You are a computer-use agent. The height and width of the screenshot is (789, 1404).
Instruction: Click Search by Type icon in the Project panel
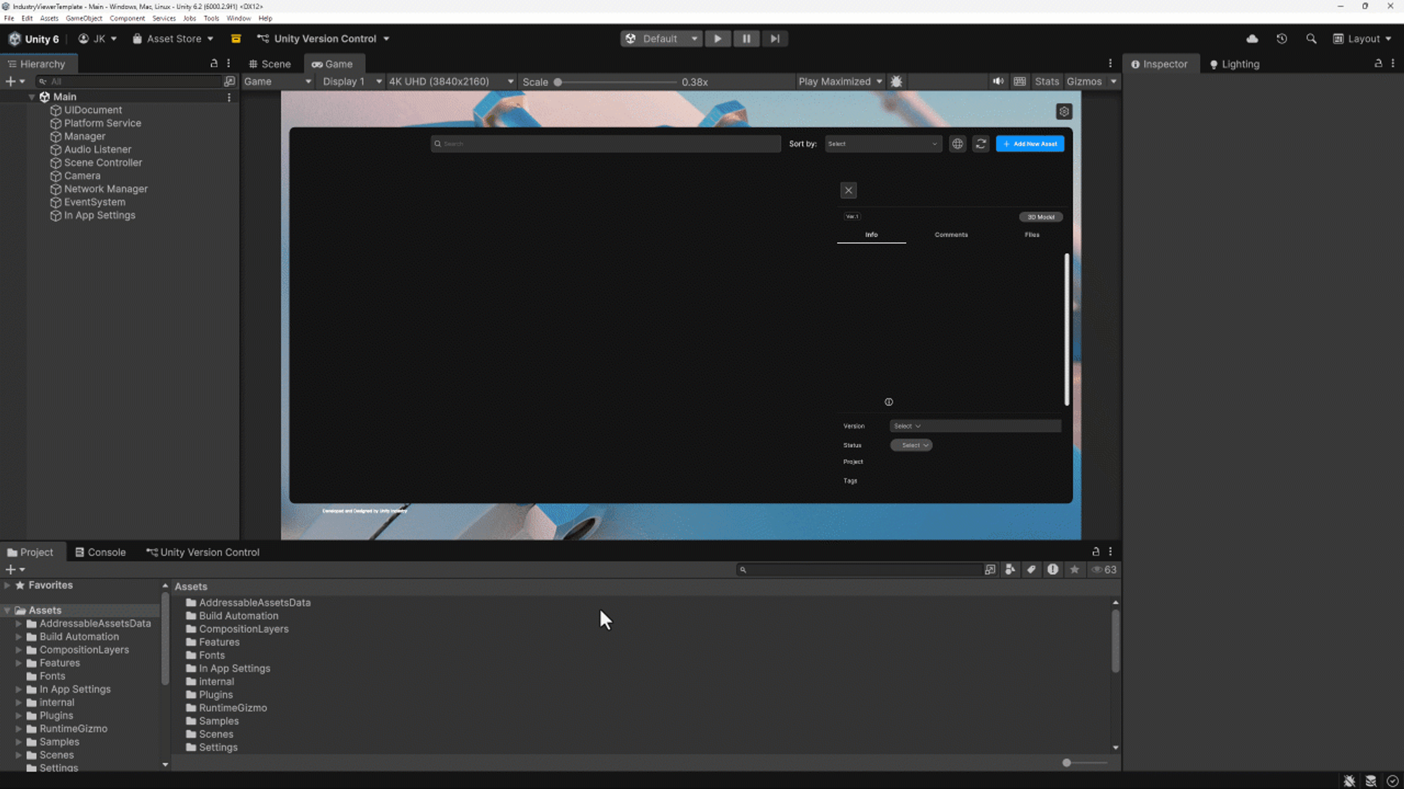[1010, 570]
